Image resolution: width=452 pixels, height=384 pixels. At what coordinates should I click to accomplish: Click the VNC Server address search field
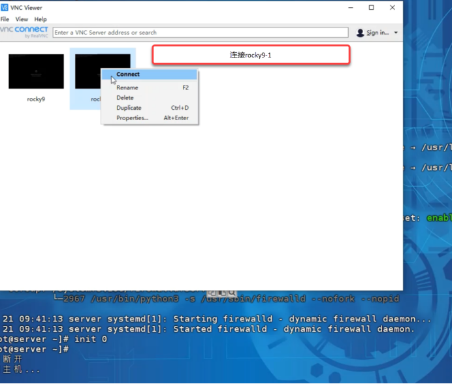(x=201, y=33)
